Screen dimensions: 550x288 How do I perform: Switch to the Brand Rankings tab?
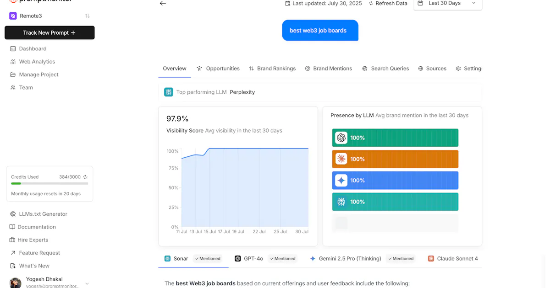(272, 69)
